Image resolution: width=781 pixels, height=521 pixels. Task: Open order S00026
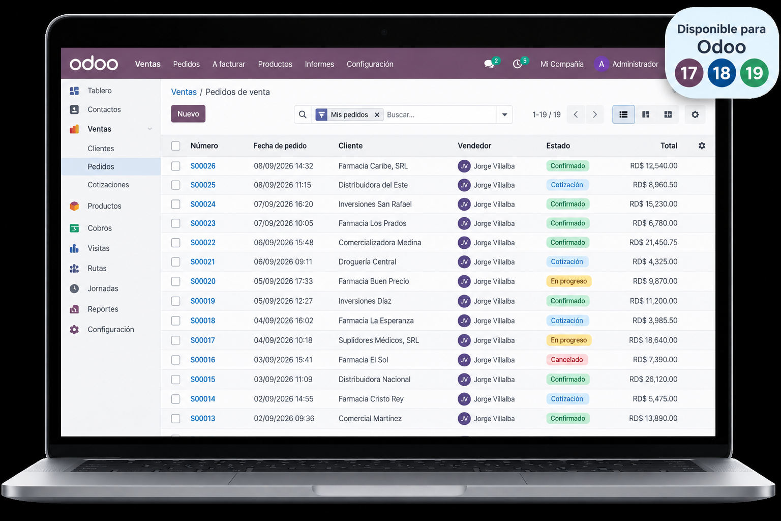point(203,166)
